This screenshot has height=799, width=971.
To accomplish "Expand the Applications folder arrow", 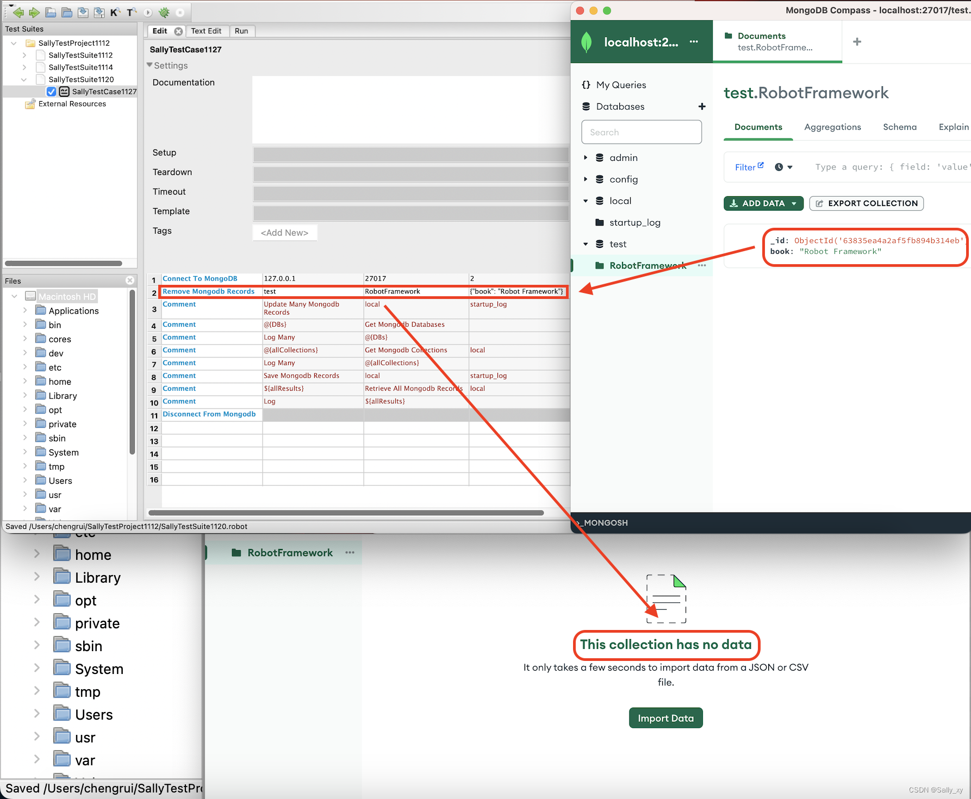I will tap(25, 310).
